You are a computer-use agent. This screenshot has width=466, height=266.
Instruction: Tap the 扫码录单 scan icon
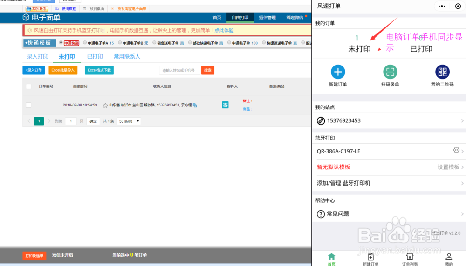(x=390, y=72)
